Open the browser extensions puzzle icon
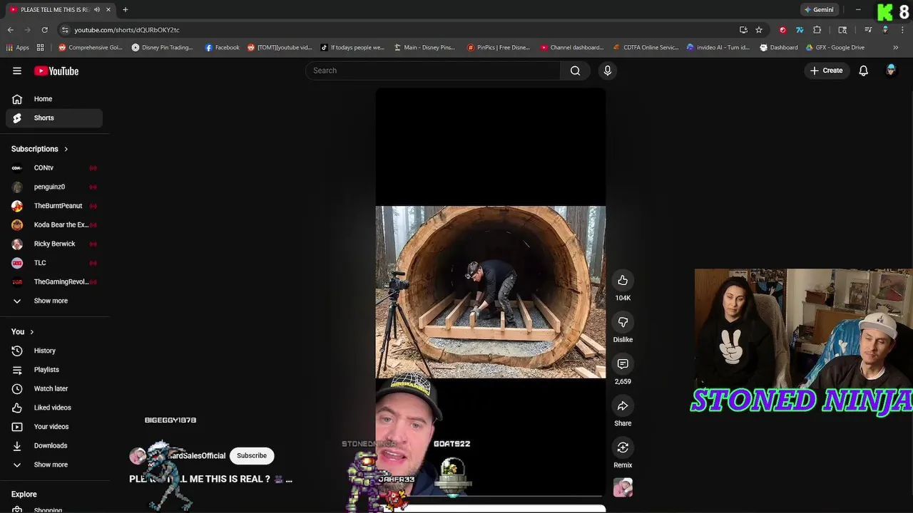 click(817, 30)
